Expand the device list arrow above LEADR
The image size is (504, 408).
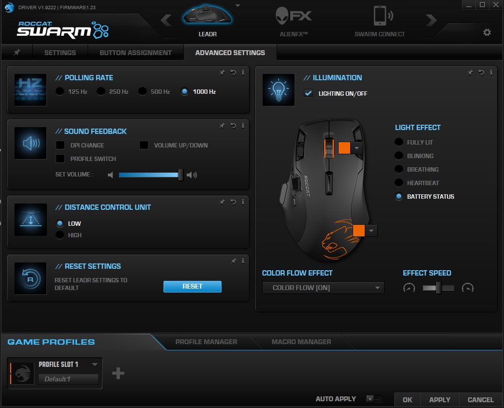click(x=238, y=5)
